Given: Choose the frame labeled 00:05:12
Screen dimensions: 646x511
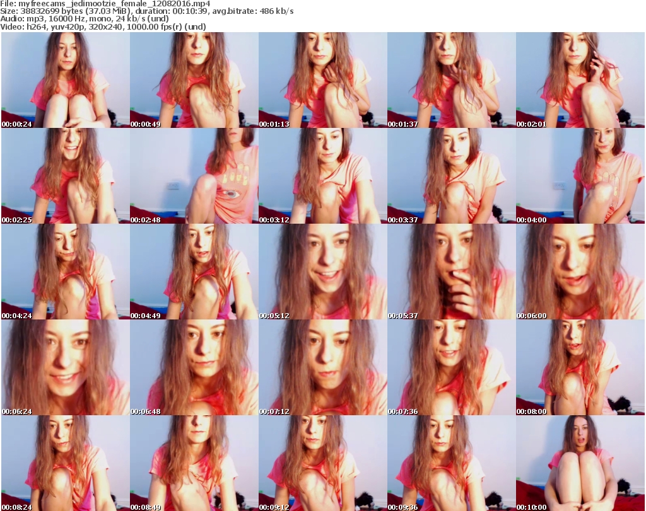Looking at the screenshot, I should tap(322, 272).
